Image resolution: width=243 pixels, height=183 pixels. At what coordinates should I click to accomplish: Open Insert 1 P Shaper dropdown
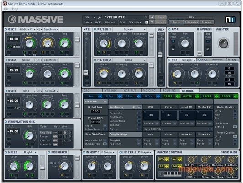tap(108, 152)
